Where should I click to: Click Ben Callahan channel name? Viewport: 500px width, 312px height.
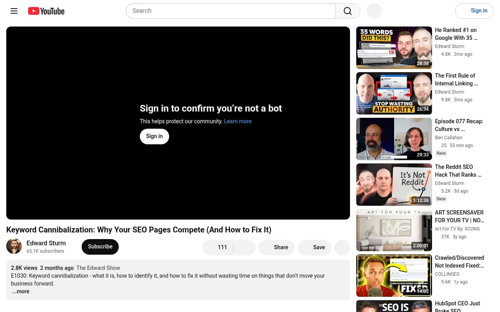(x=448, y=138)
